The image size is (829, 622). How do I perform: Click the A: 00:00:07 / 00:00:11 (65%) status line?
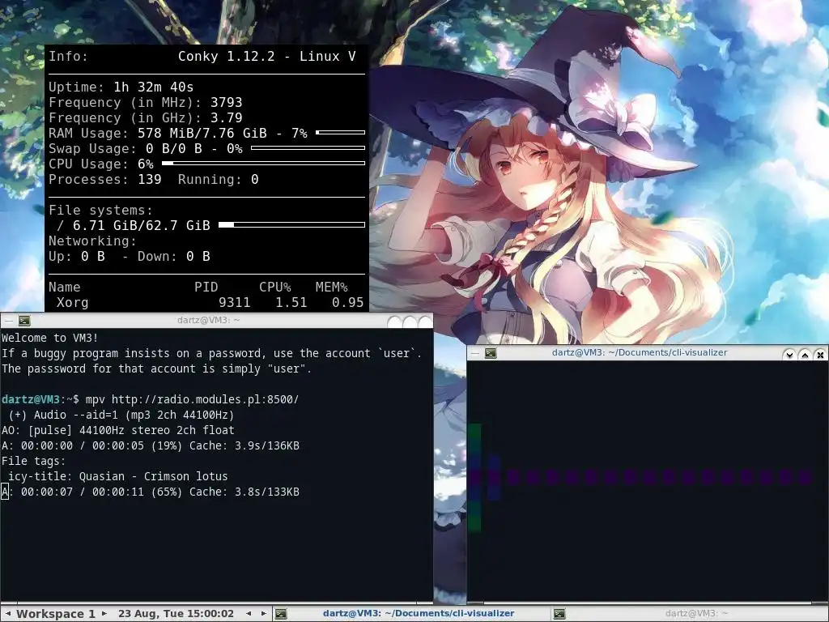point(150,492)
